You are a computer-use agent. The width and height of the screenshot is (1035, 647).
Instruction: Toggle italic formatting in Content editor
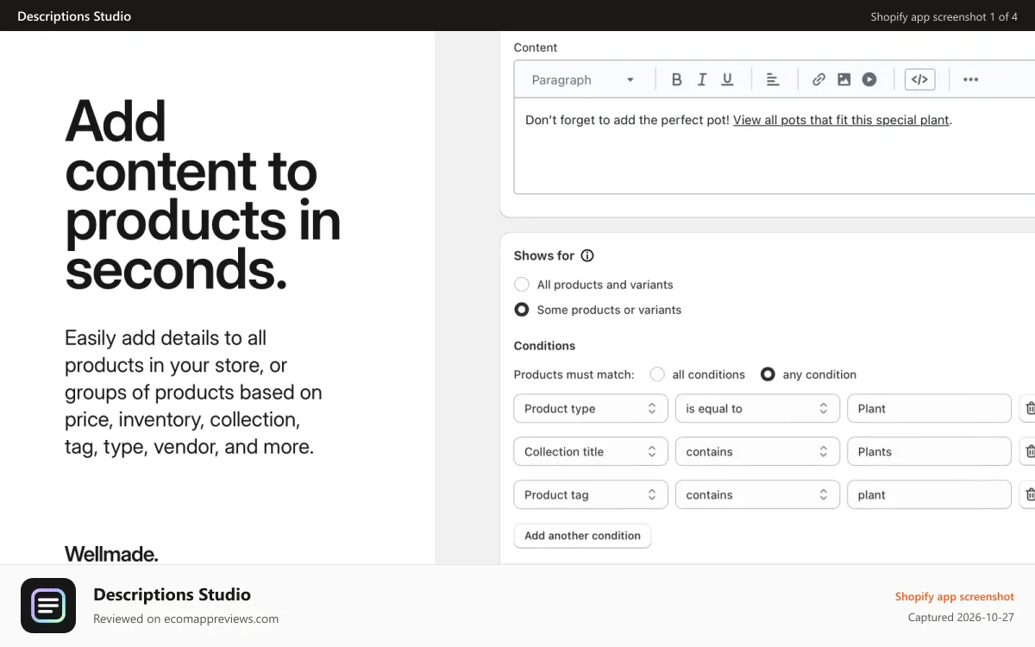702,79
